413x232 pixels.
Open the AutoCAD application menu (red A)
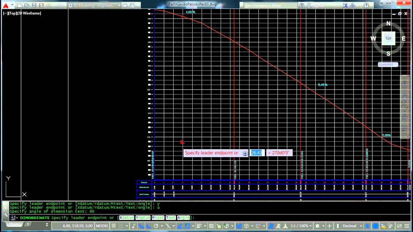point(5,5)
